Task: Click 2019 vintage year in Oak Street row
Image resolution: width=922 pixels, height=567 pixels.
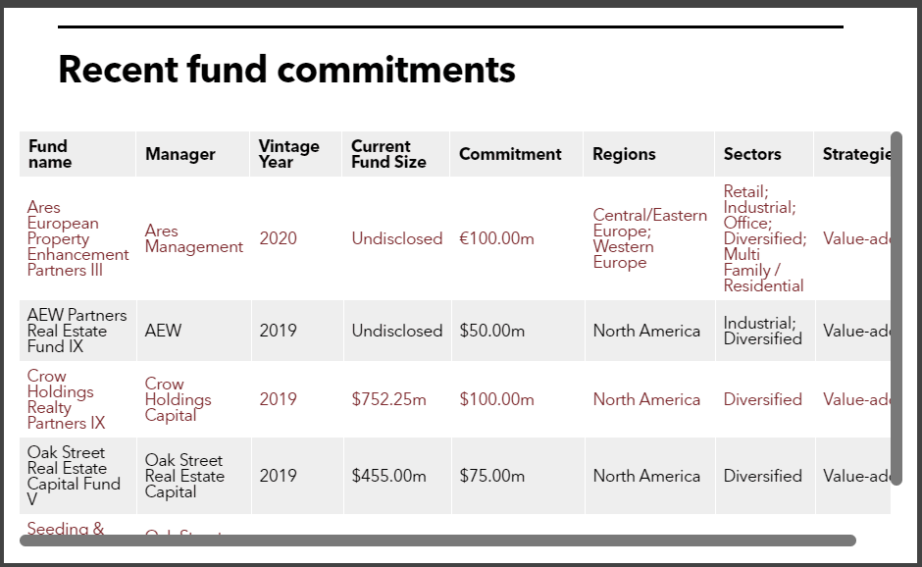Action: [x=279, y=476]
